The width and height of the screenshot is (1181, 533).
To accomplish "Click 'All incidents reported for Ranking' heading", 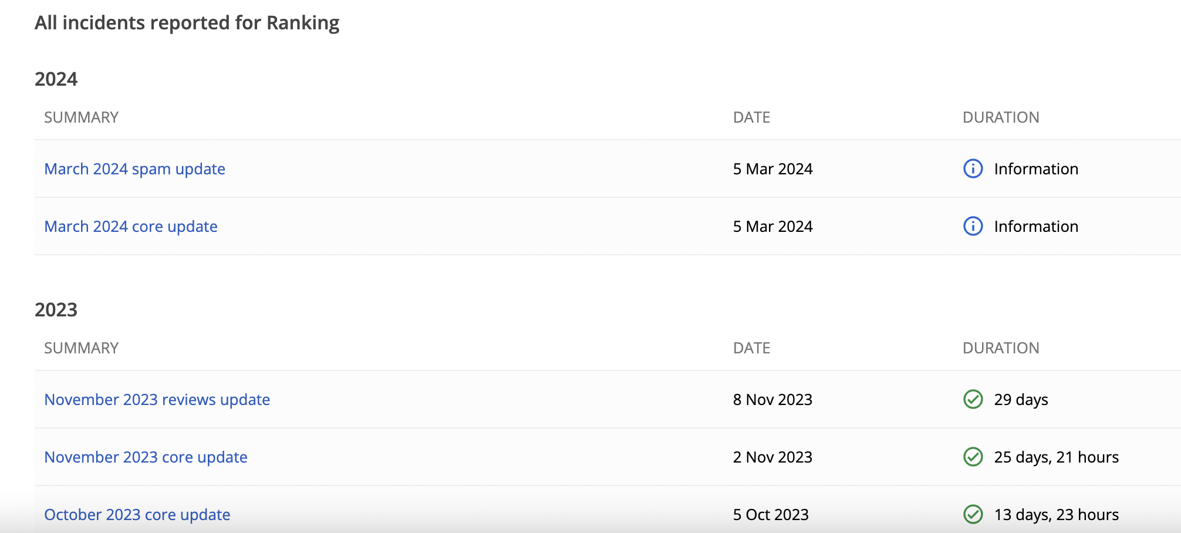I will (x=187, y=23).
